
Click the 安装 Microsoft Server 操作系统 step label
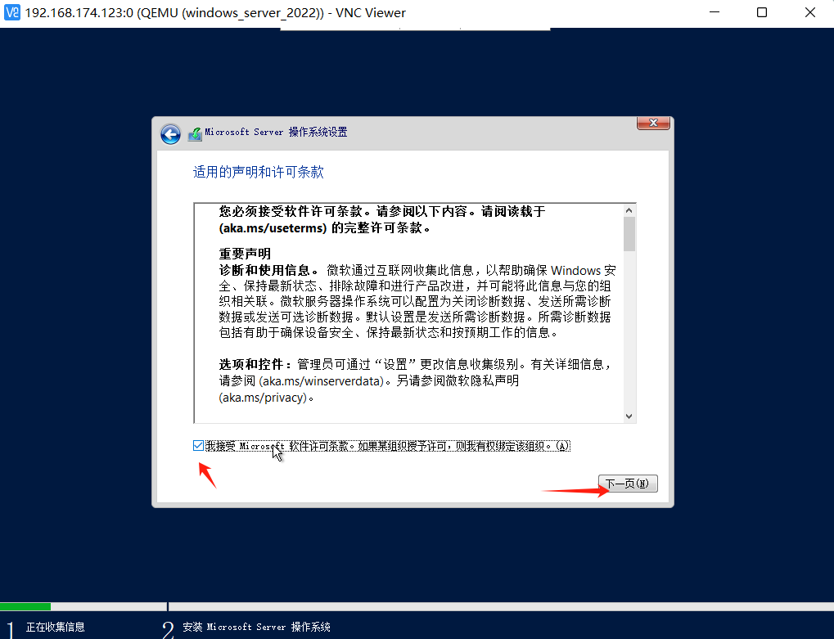pyautogui.click(x=256, y=627)
